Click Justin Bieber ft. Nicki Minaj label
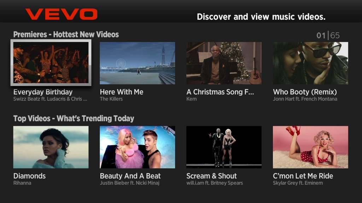 pos(129,183)
